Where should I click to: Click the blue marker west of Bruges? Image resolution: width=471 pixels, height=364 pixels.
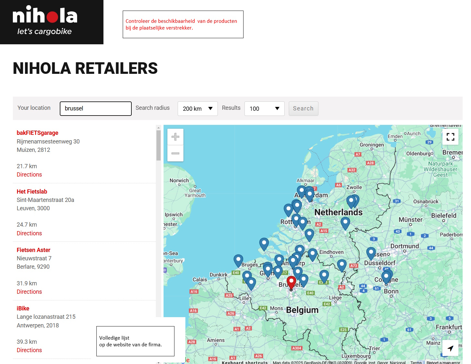(238, 260)
